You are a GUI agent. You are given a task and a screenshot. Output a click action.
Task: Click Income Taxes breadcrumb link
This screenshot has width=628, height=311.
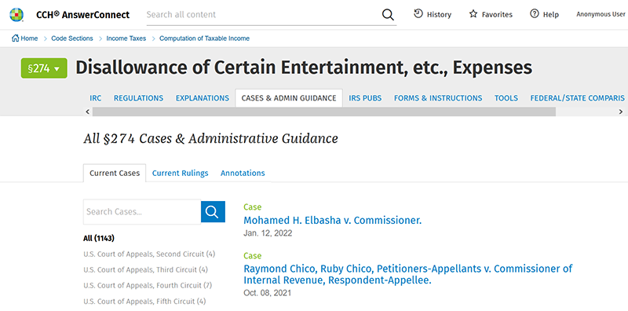[126, 38]
